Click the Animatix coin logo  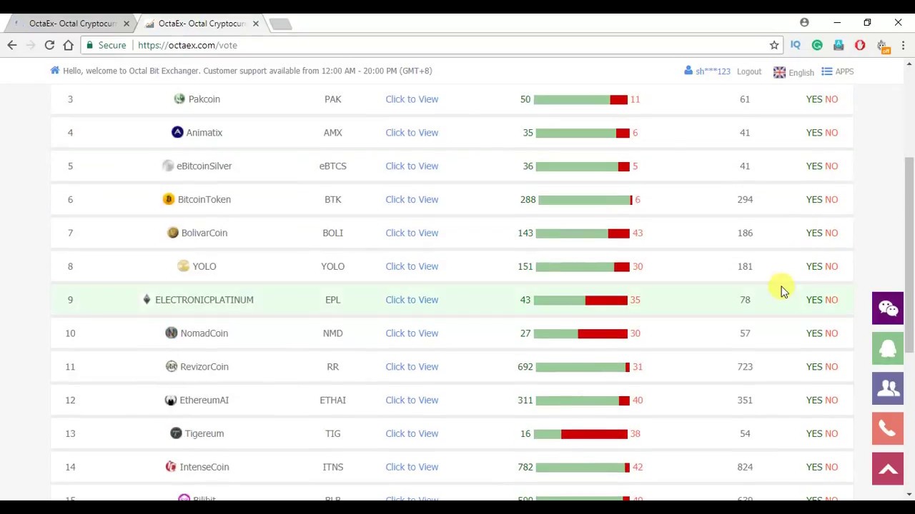[177, 132]
